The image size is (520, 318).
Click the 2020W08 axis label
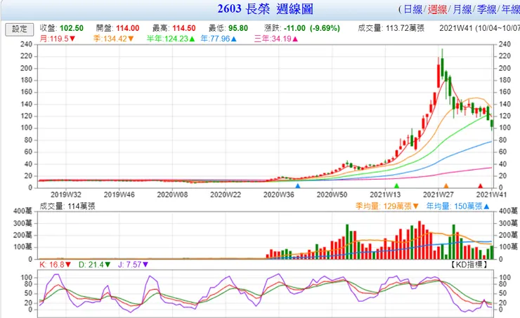(172, 194)
